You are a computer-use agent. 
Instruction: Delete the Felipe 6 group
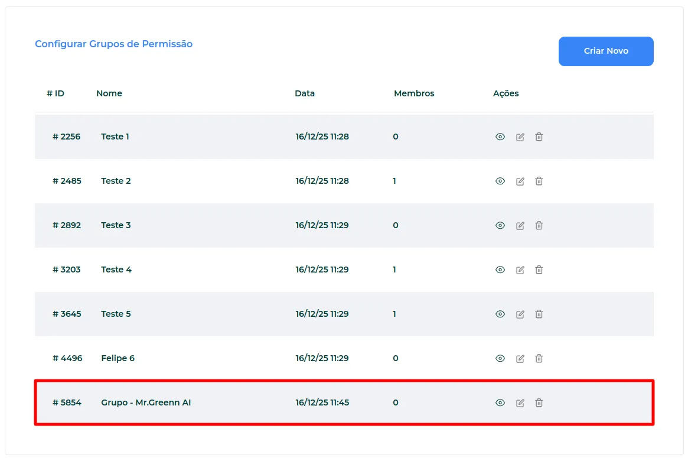point(539,359)
